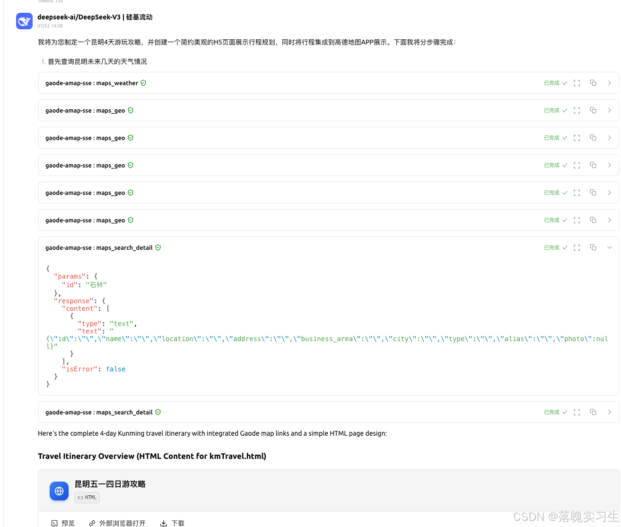Screen dimensions: 621x527
Task: Expand the first maps_geo result with its chevron
Action: [x=610, y=110]
